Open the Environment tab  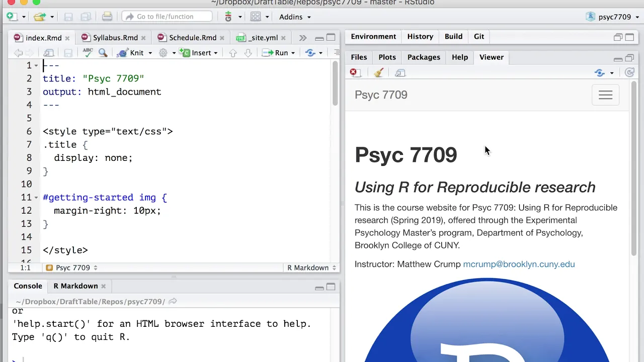pos(373,36)
